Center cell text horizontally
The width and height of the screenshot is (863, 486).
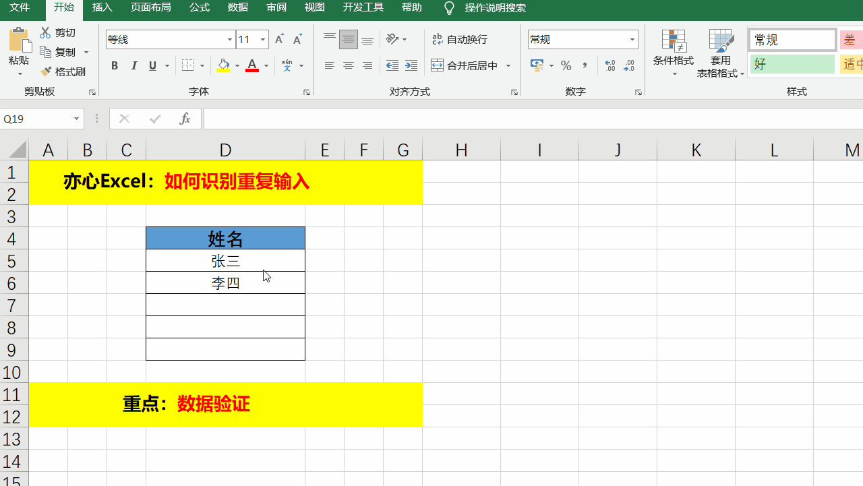pos(349,65)
